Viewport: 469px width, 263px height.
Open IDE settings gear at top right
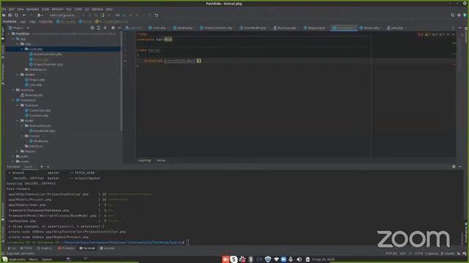459,15
